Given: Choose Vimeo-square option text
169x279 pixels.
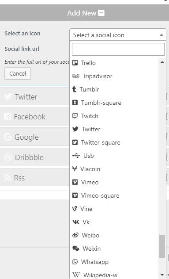Looking at the screenshot, I should pos(100,195).
